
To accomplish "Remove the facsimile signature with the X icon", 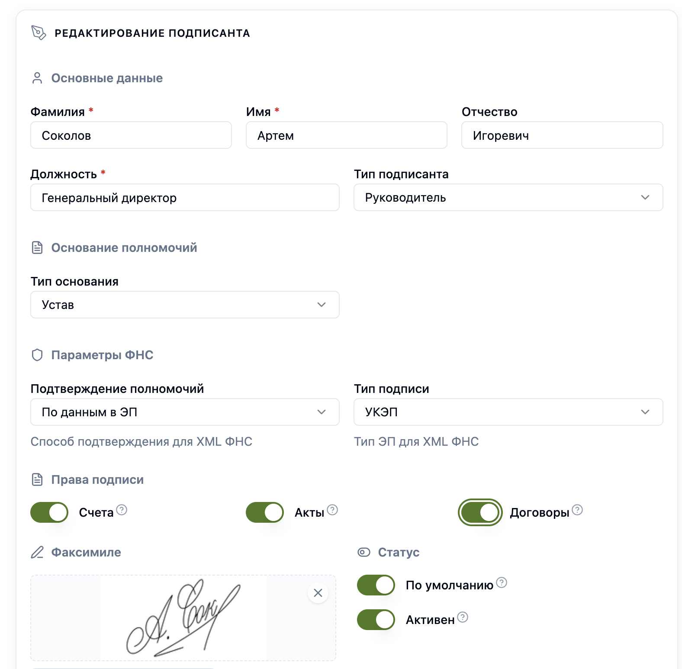I will tap(318, 593).
